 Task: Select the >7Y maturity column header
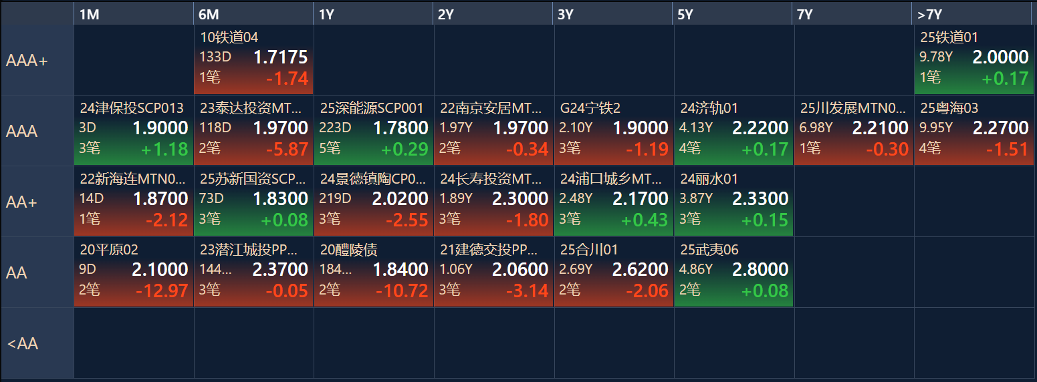[973, 15]
